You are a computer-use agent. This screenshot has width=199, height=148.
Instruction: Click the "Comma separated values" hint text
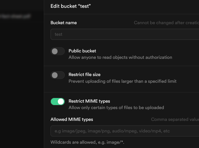pyautogui.click(x=175, y=119)
